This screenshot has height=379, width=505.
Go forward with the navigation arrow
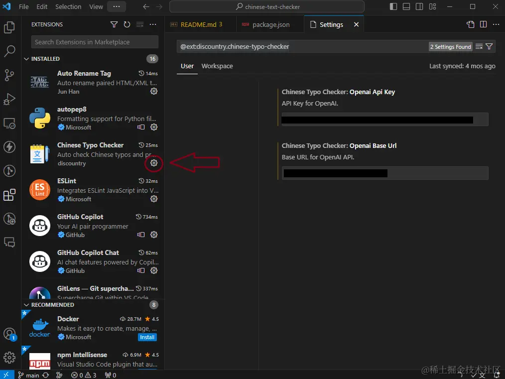(159, 7)
